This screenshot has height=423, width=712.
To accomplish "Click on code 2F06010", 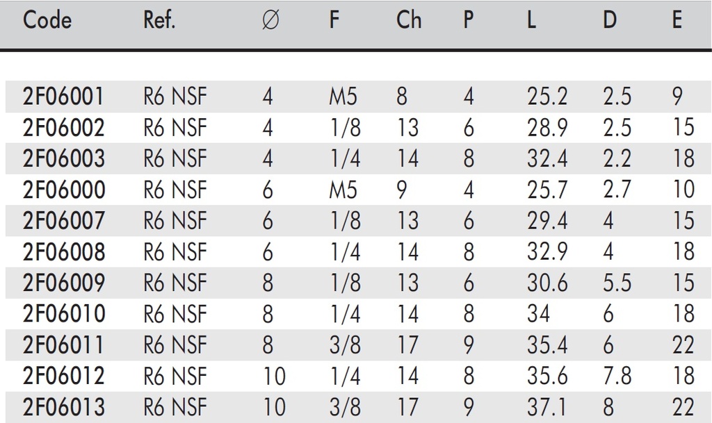I will [64, 314].
